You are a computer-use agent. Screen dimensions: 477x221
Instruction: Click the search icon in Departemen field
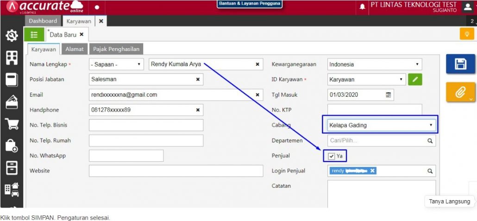tap(430, 140)
